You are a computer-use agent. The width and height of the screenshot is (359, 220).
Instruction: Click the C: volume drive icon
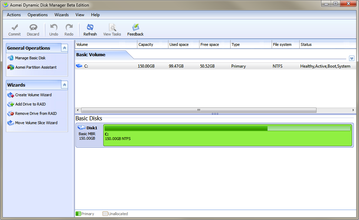coord(79,66)
